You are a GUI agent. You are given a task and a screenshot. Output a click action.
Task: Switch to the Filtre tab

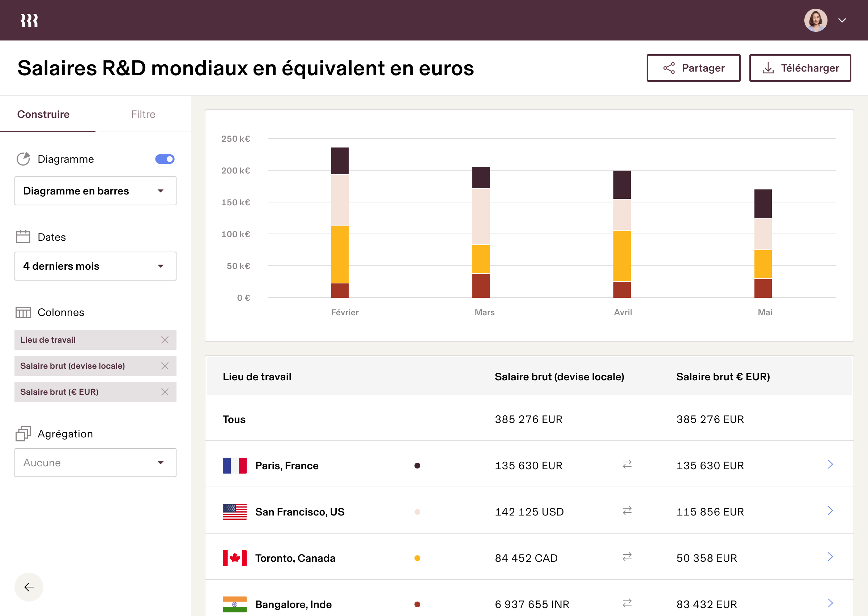(x=143, y=114)
